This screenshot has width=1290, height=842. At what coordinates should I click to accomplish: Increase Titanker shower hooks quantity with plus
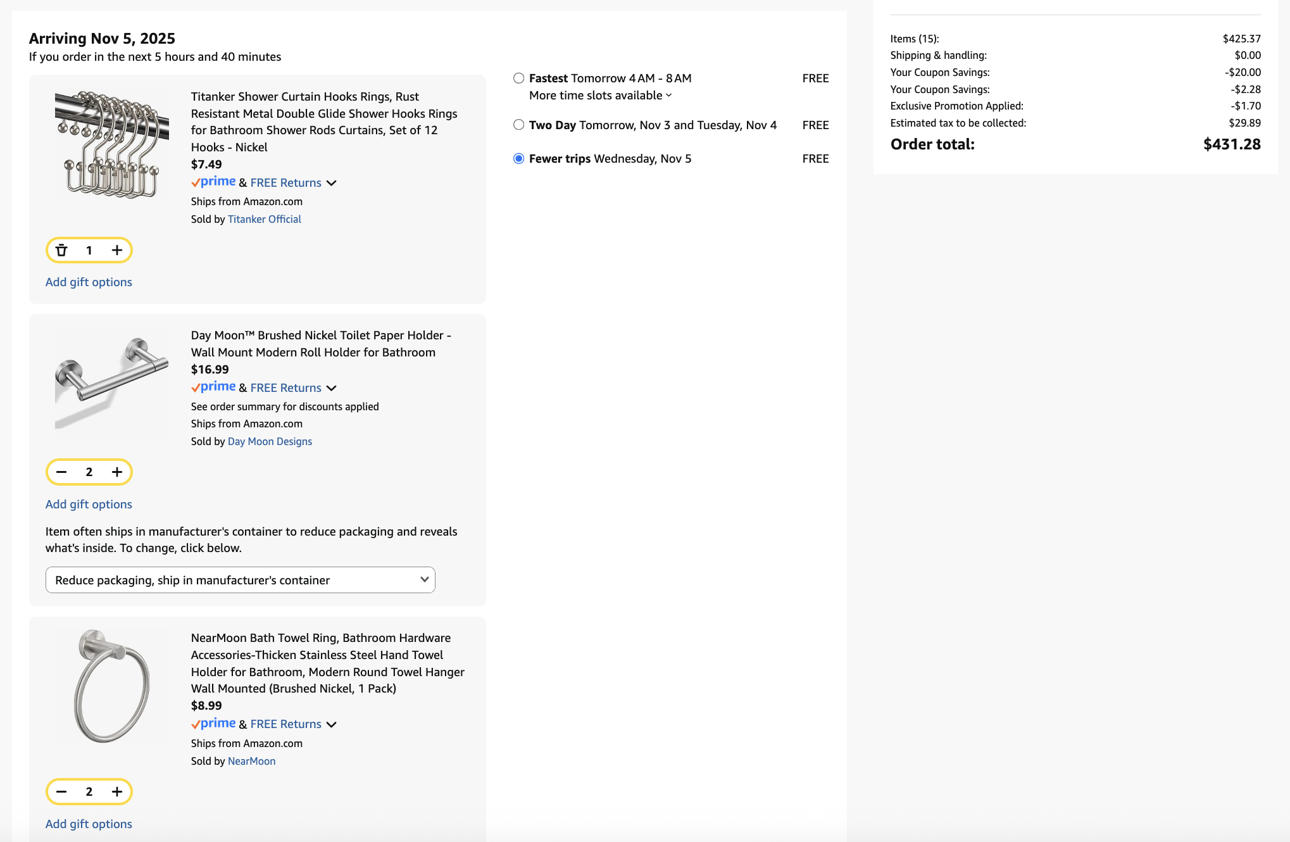point(117,250)
